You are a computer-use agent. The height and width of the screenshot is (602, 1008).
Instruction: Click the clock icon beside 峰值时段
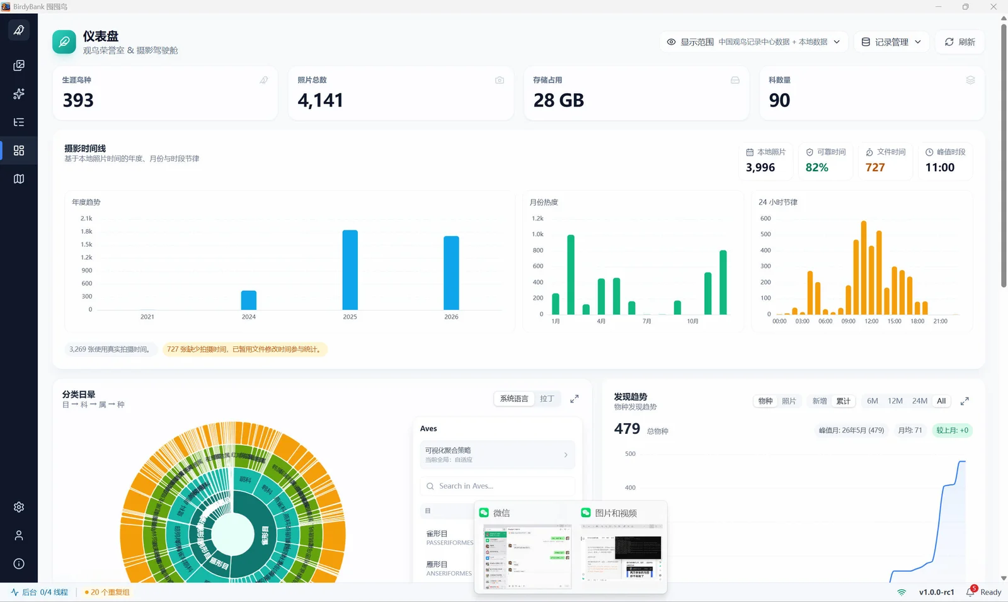click(x=929, y=152)
